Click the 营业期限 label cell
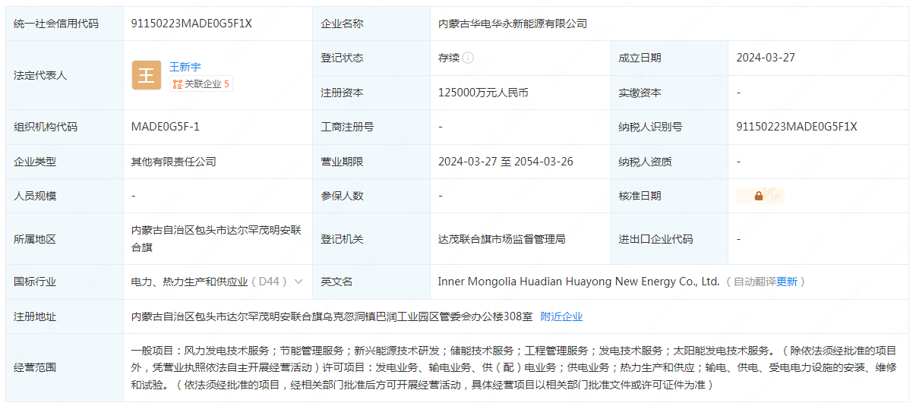The height and width of the screenshot is (406, 913). click(x=371, y=162)
